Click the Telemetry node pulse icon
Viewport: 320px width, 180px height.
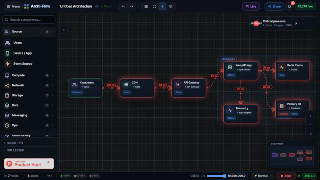[230, 110]
